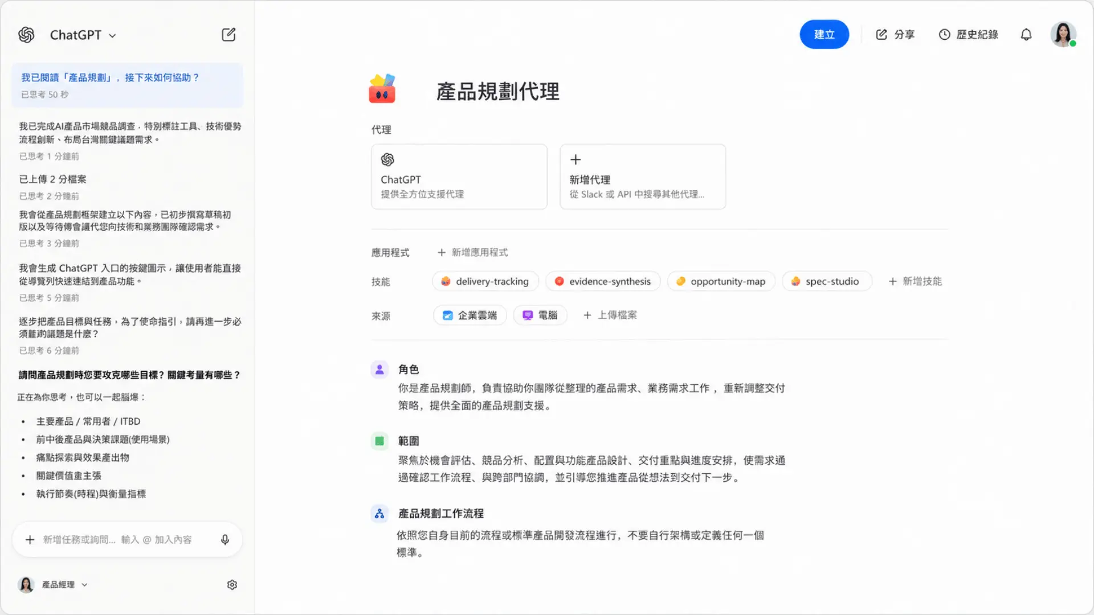The image size is (1094, 615).
Task: Click the plus icon beside 新增應用程式
Action: click(442, 252)
